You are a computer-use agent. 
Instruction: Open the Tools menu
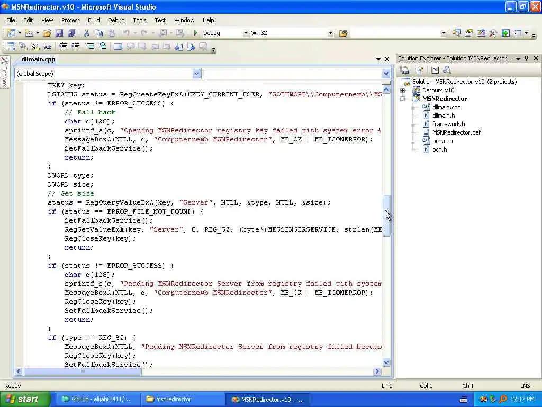(x=140, y=20)
